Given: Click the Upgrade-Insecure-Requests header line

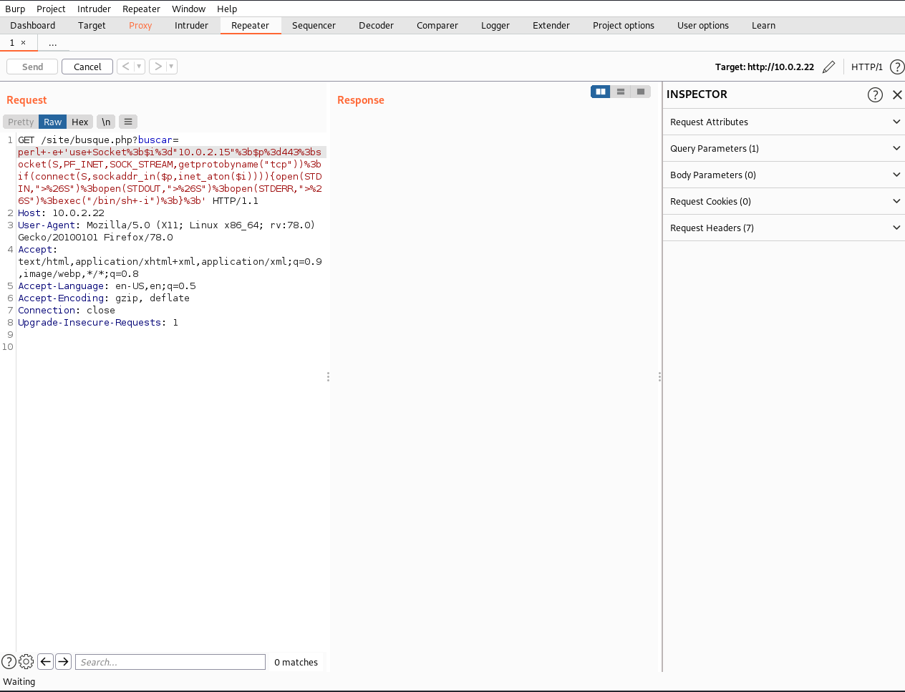Looking at the screenshot, I should [x=98, y=322].
